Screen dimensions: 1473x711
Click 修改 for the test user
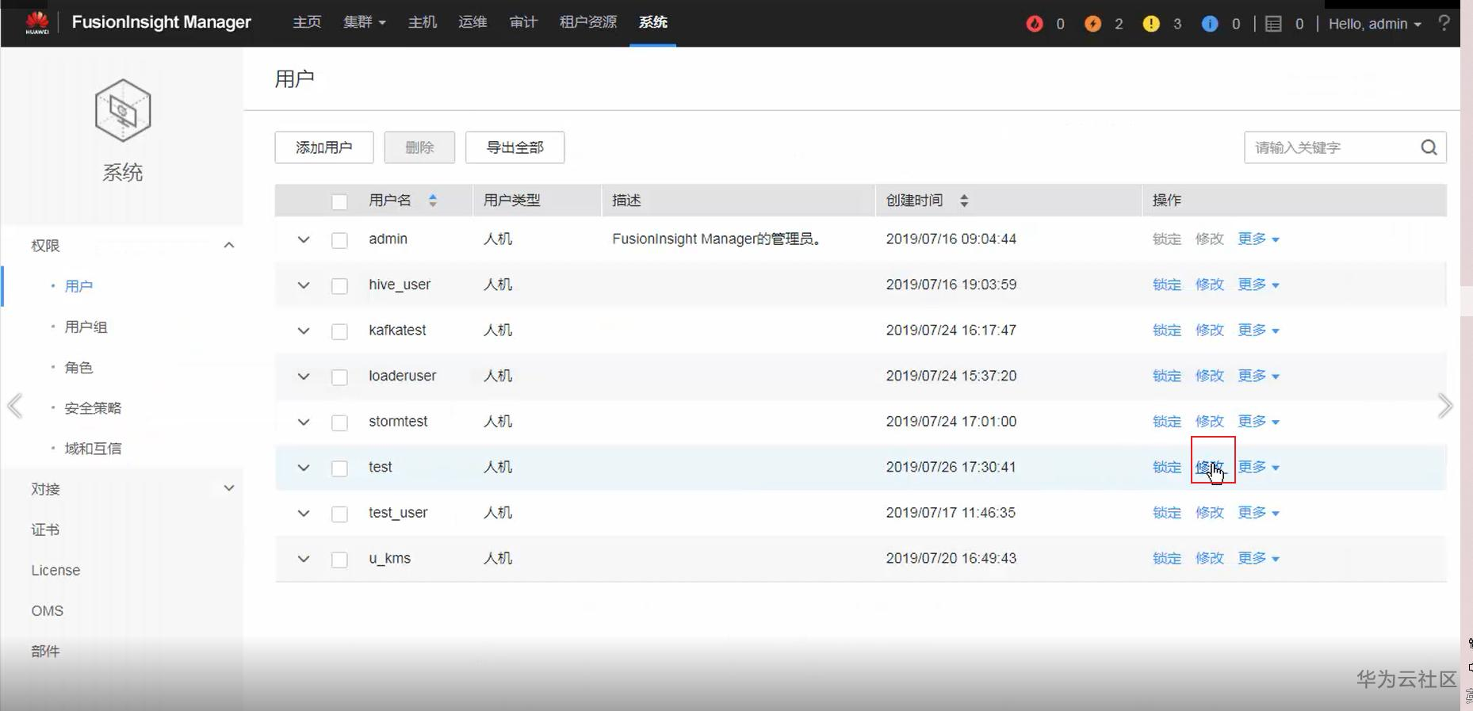(x=1210, y=467)
